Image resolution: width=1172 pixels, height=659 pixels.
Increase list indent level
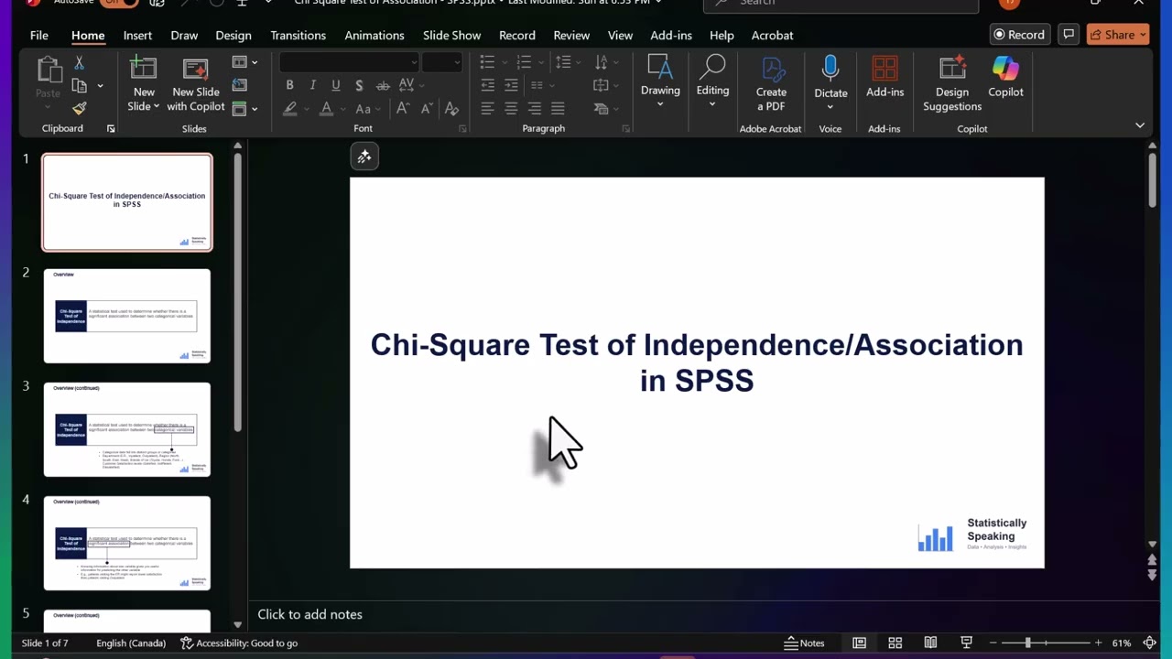pyautogui.click(x=511, y=85)
